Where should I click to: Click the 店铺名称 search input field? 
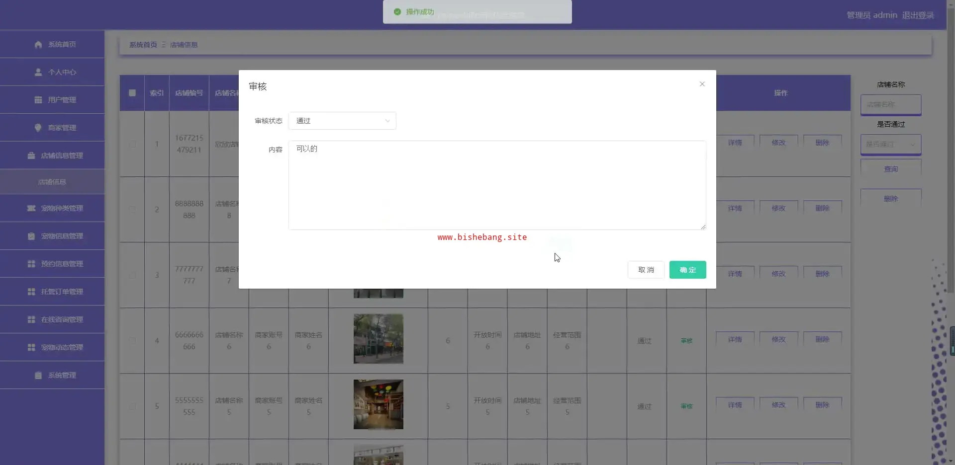click(x=891, y=104)
